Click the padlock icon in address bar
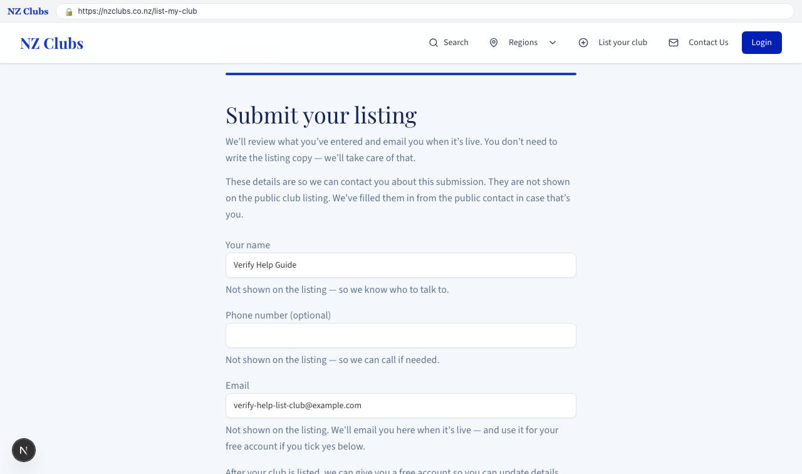 [69, 11]
